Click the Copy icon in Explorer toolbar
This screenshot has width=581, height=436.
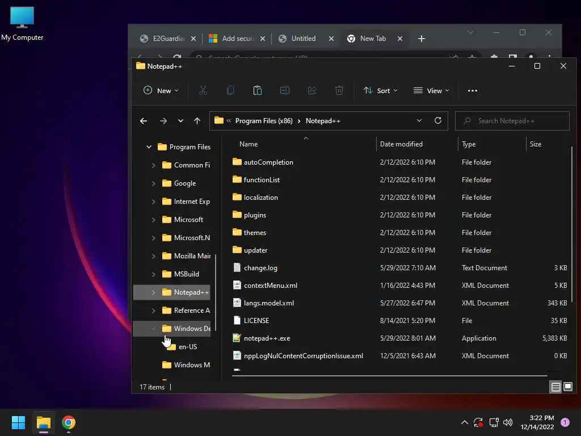pos(230,90)
